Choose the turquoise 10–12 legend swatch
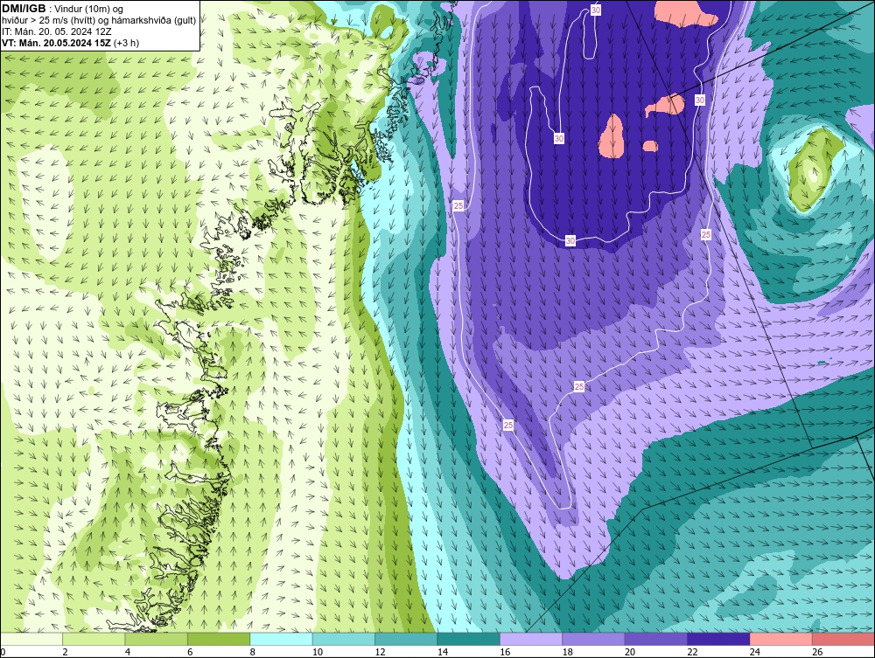 [344, 639]
